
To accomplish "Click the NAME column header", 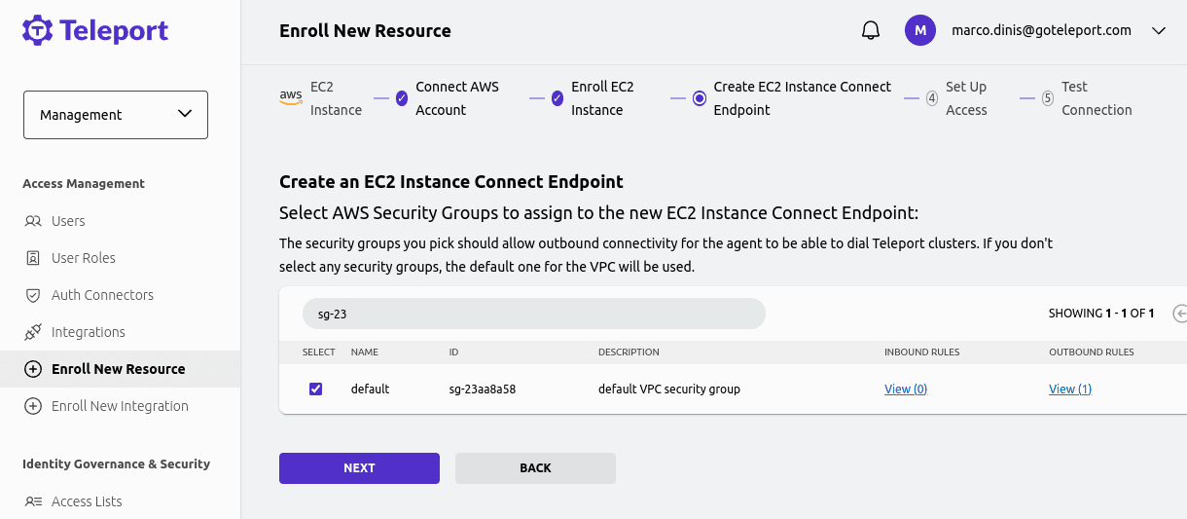I will 365,352.
